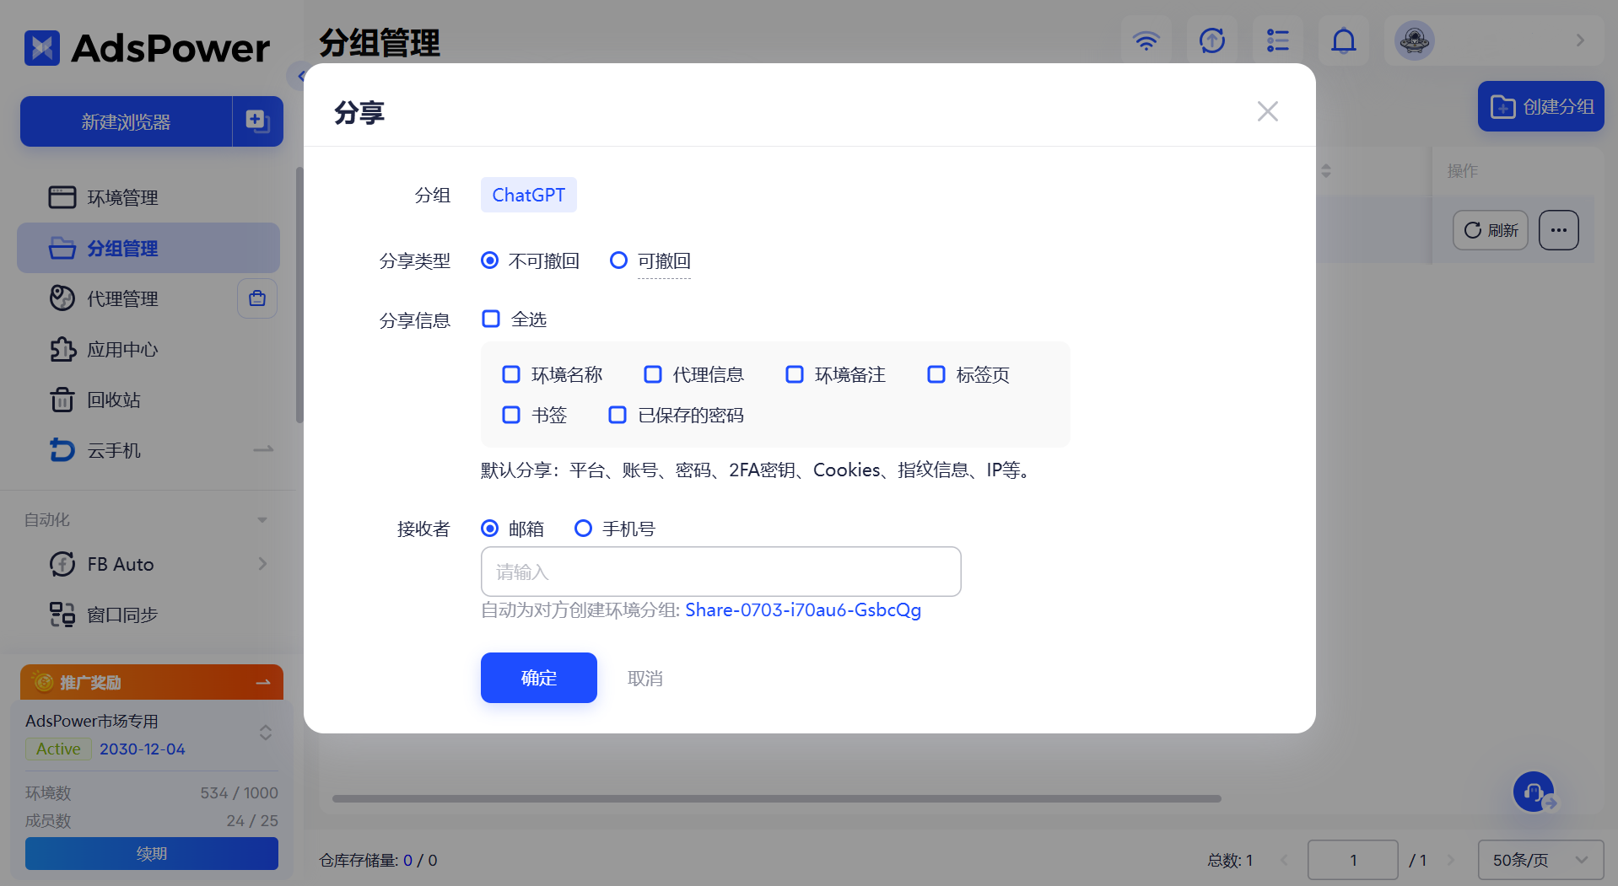Click the customer support headset icon
The width and height of the screenshot is (1618, 886).
(x=1534, y=792)
